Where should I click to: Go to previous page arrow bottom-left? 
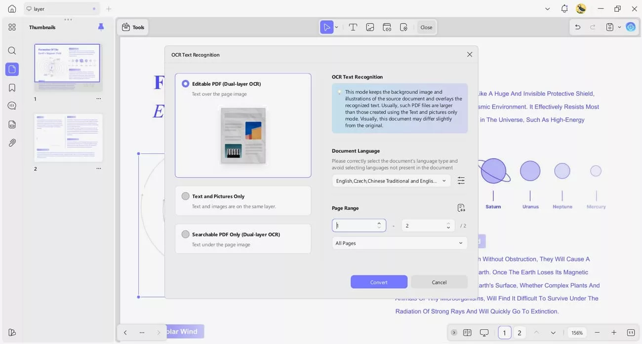125,333
